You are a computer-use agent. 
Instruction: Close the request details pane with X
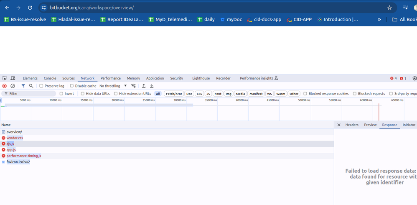point(339,125)
